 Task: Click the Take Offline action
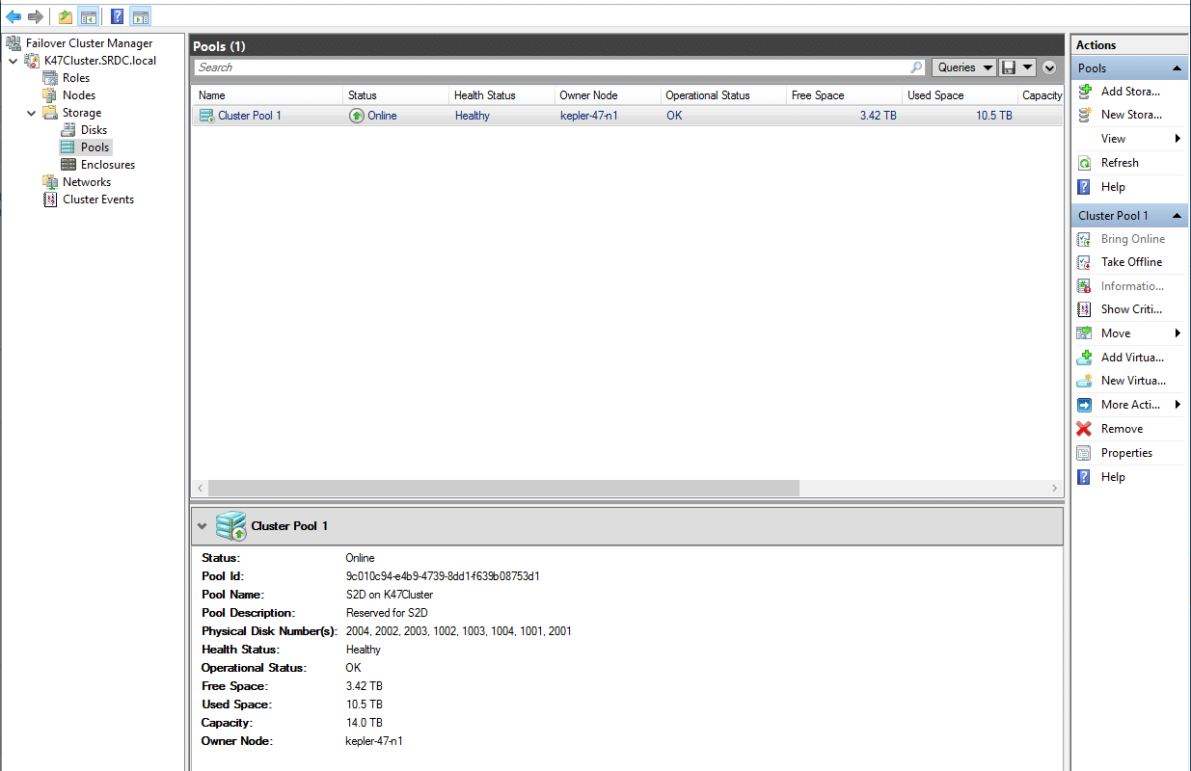tap(1131, 262)
